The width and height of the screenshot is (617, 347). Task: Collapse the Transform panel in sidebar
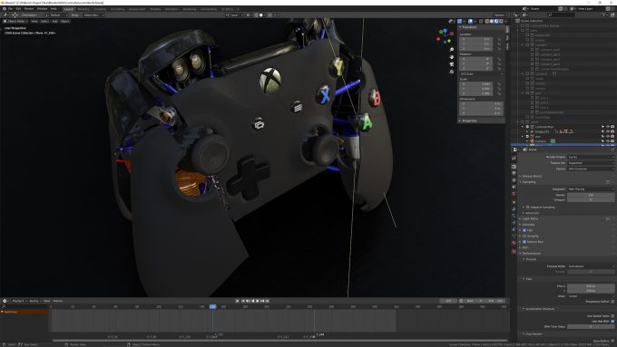point(469,27)
